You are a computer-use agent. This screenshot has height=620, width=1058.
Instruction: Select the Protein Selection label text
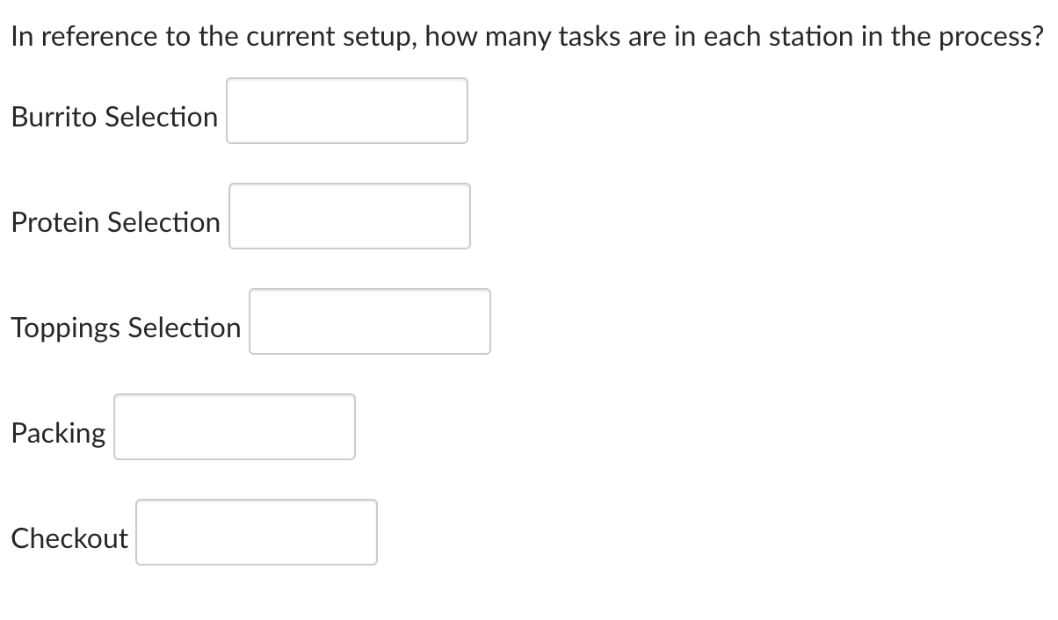point(115,221)
